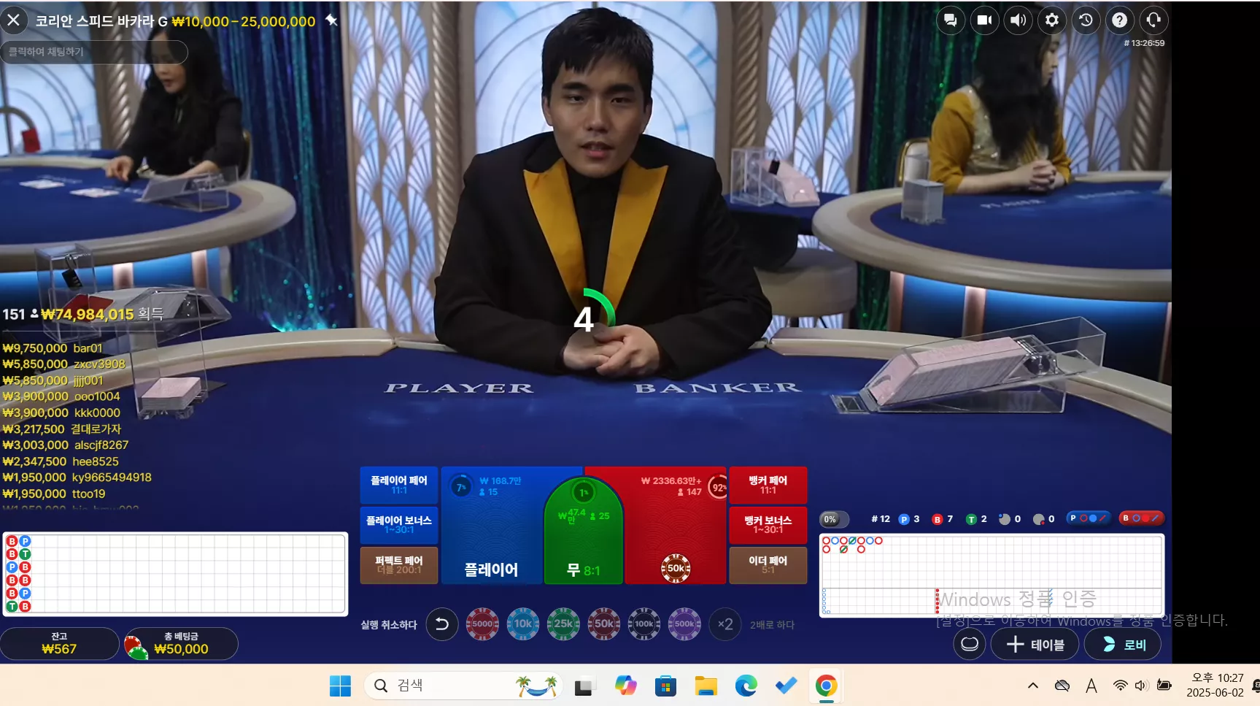Click the banker pair count statistic

pyautogui.click(x=1044, y=519)
